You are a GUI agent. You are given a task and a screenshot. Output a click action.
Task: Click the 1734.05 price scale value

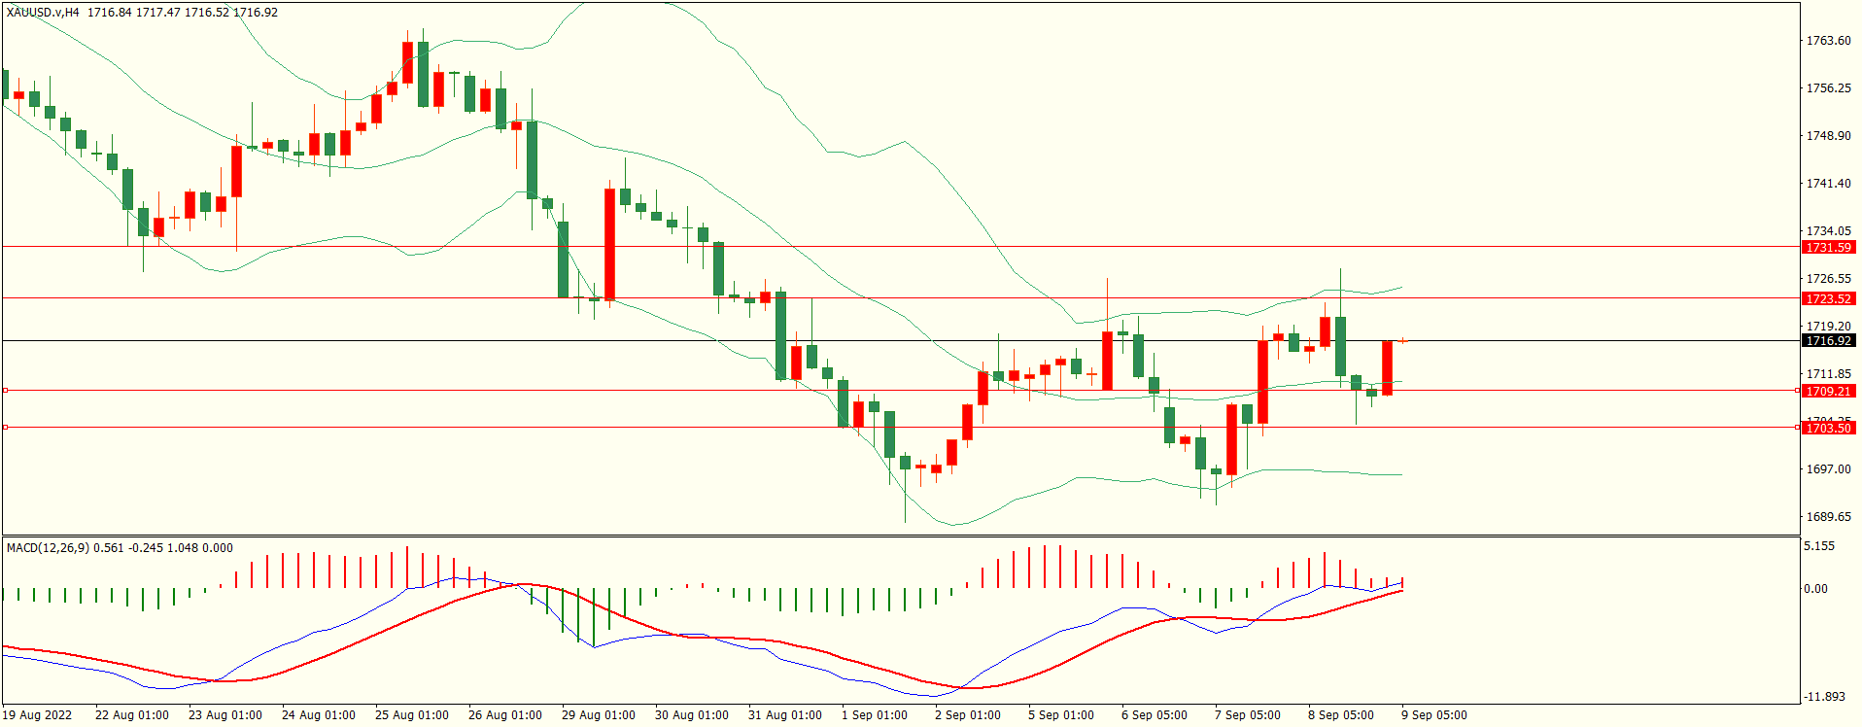[x=1828, y=231]
